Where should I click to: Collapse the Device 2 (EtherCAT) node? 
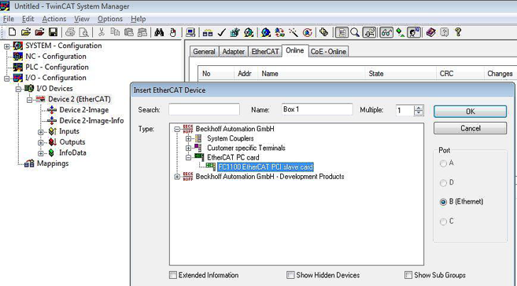30,100
